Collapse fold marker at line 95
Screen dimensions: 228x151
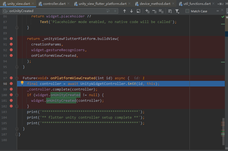point(17,67)
